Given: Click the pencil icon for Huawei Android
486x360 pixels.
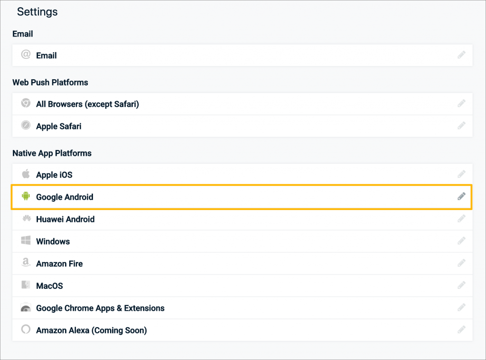Looking at the screenshot, I should [461, 219].
